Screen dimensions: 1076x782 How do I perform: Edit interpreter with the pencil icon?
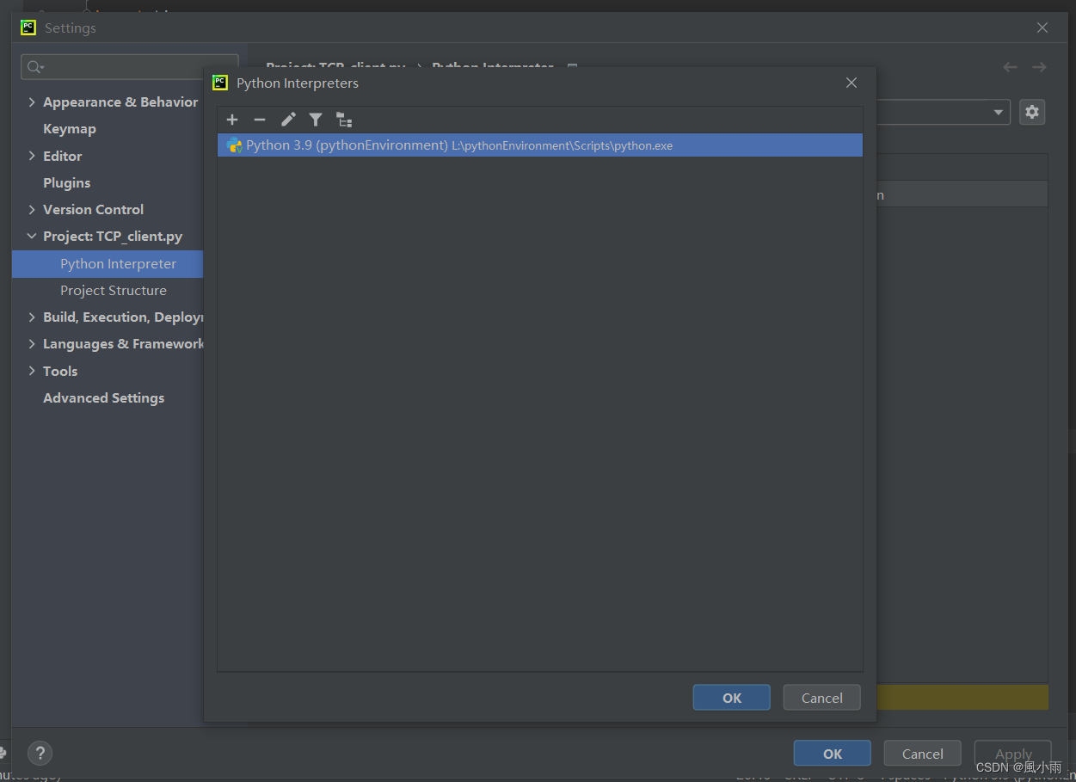tap(288, 120)
